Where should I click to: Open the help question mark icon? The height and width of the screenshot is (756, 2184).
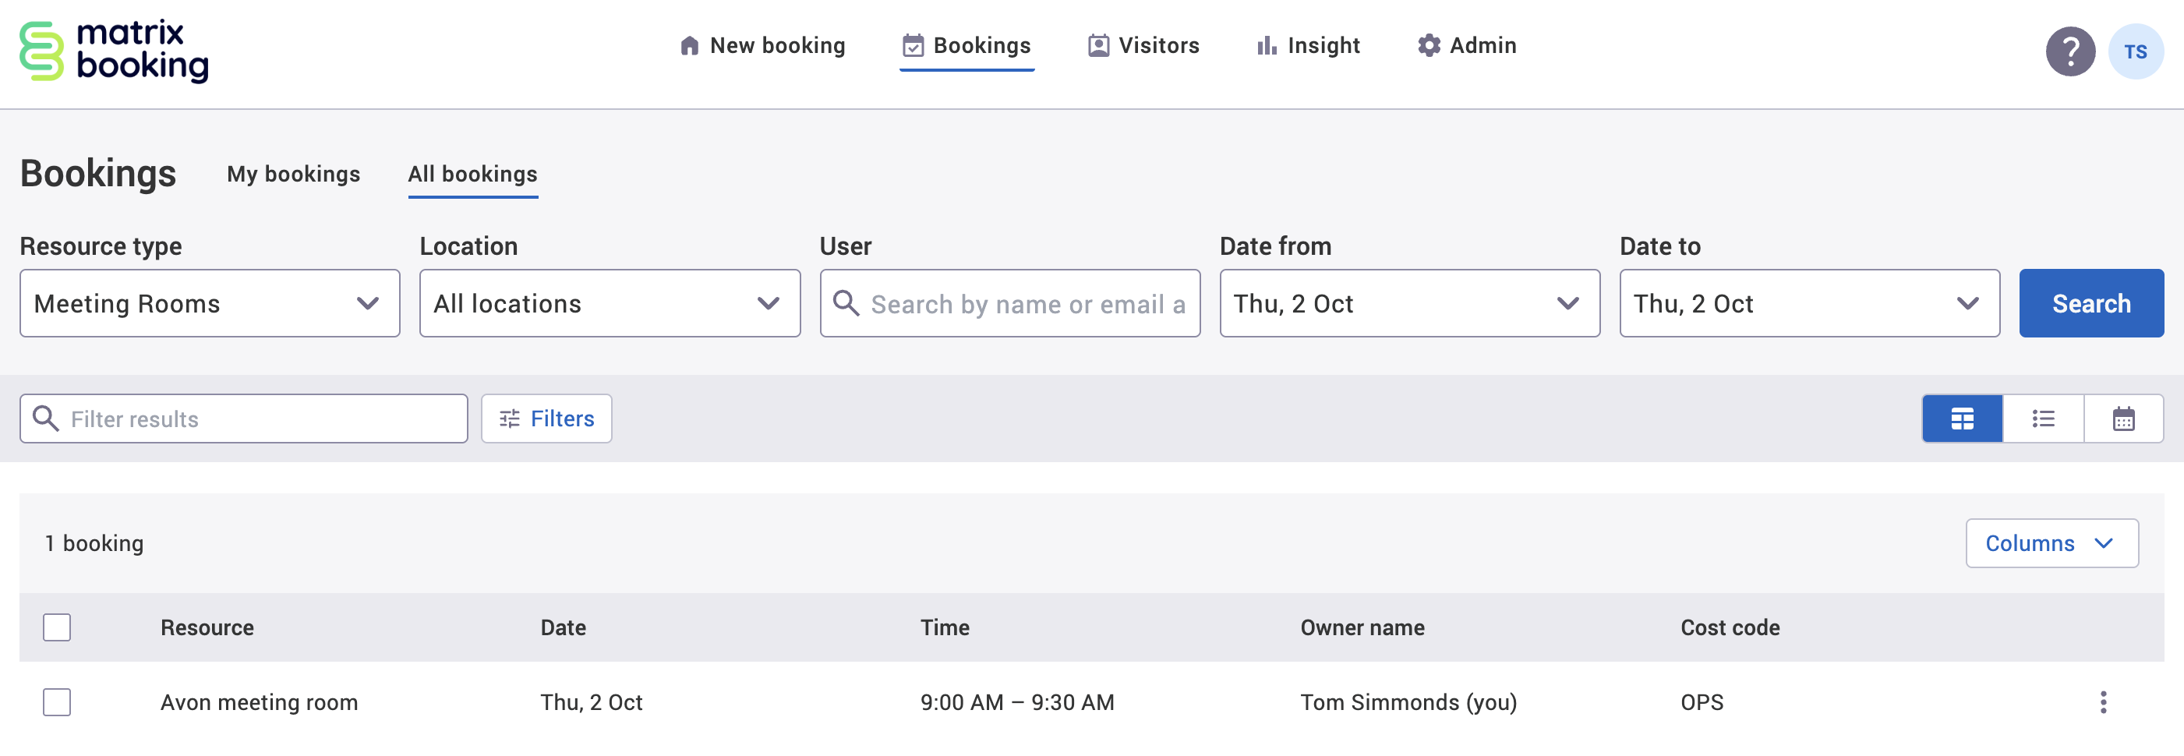tap(2070, 51)
